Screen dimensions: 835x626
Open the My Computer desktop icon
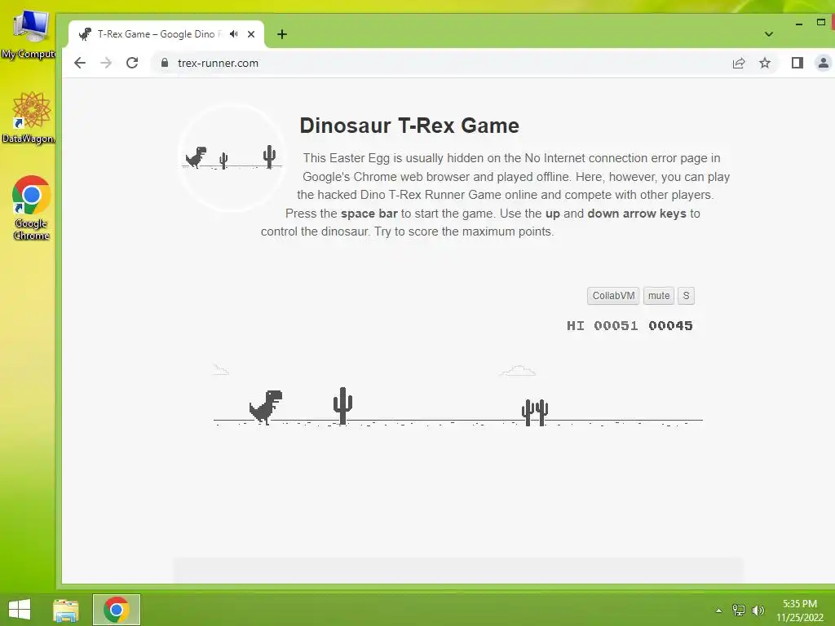click(29, 33)
